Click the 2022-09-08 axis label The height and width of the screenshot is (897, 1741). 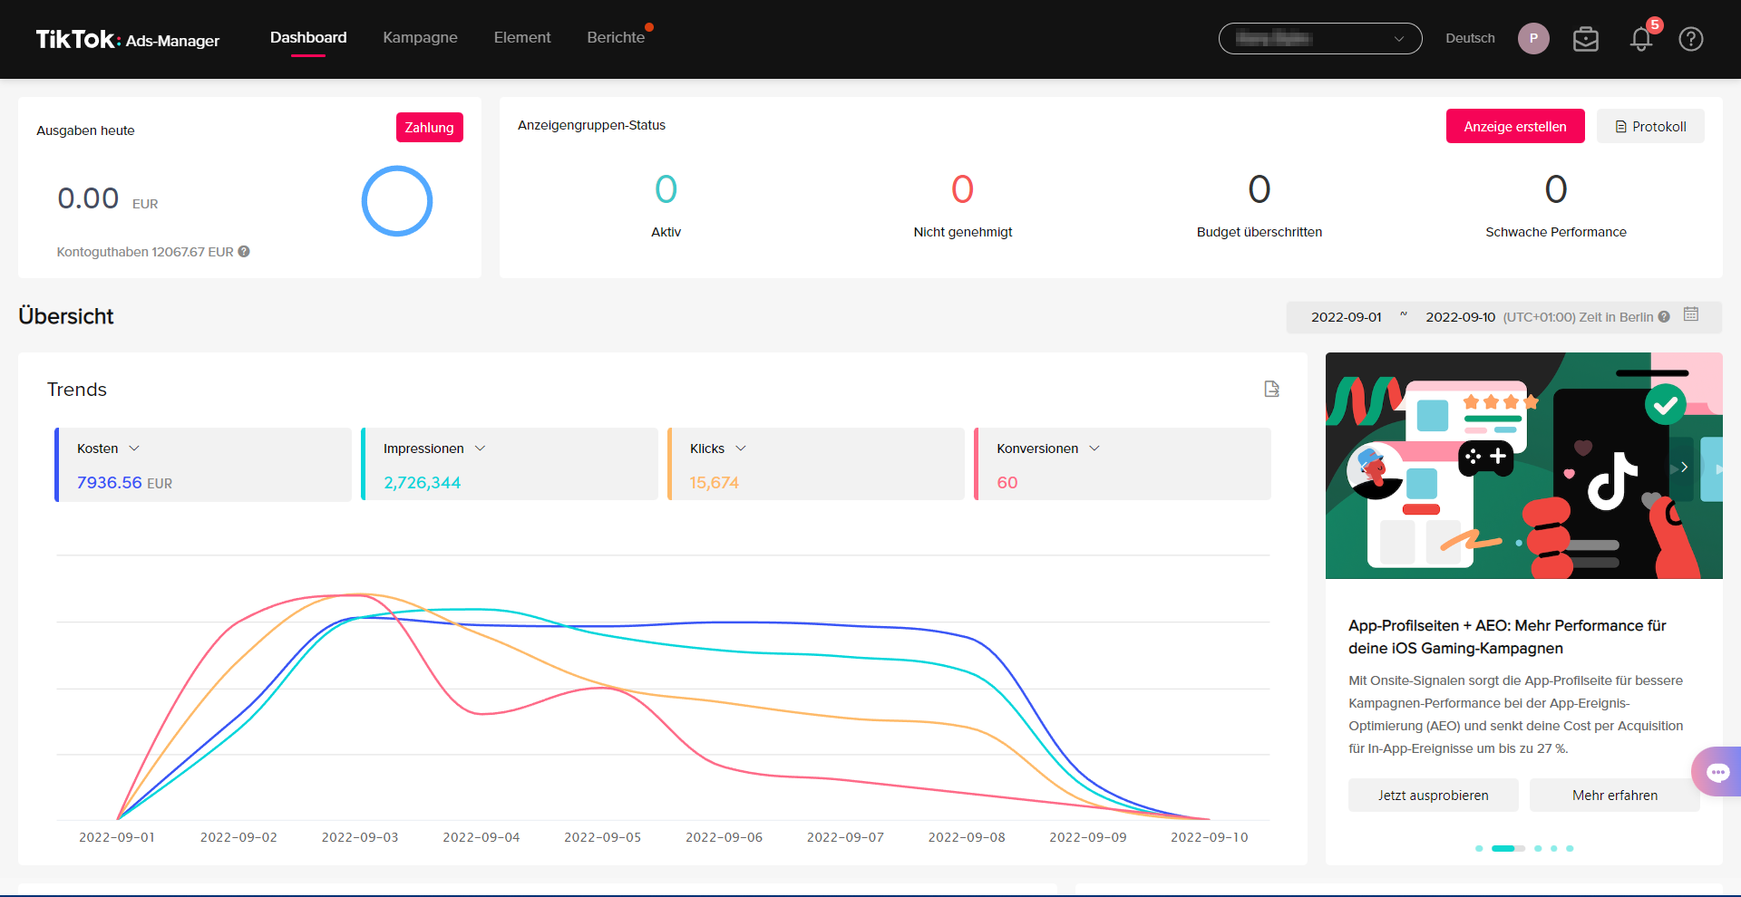coord(967,837)
